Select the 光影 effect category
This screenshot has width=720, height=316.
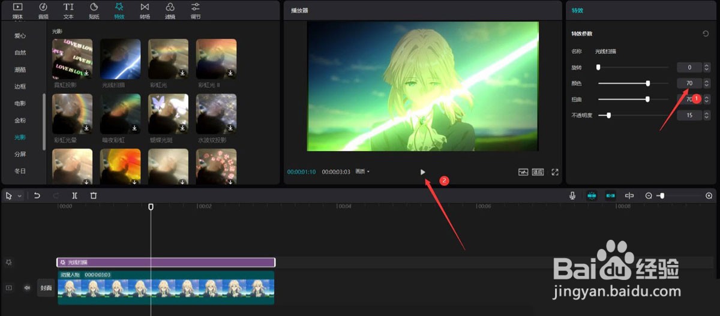coord(20,137)
